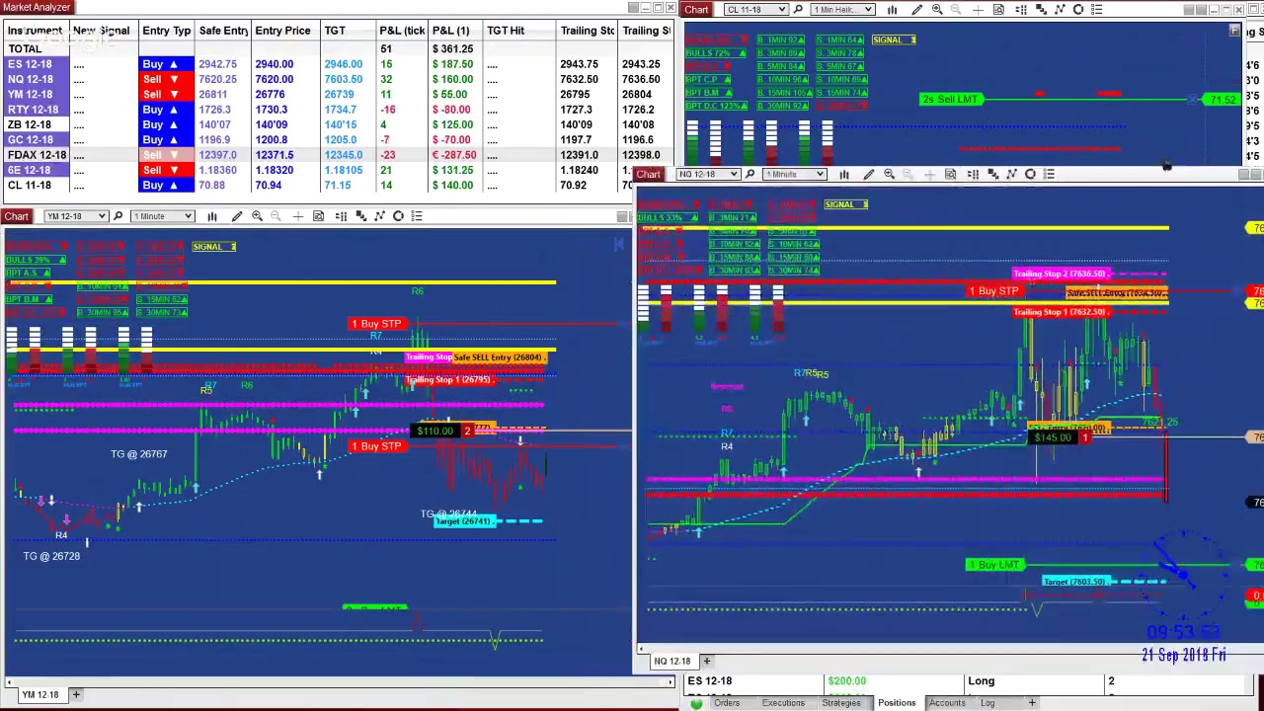This screenshot has width=1264, height=711.
Task: Click horizontal scrollbar left arrow under YM chart
Action: pos(7,682)
